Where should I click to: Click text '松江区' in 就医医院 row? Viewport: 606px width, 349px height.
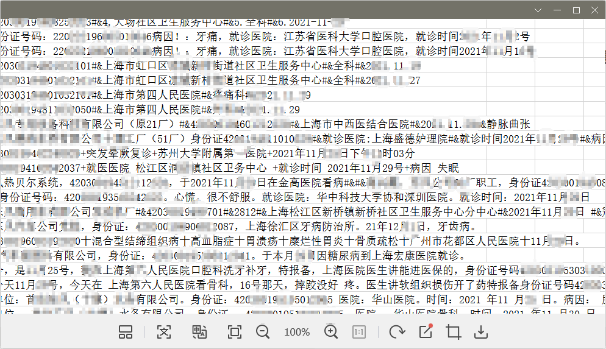(152, 168)
